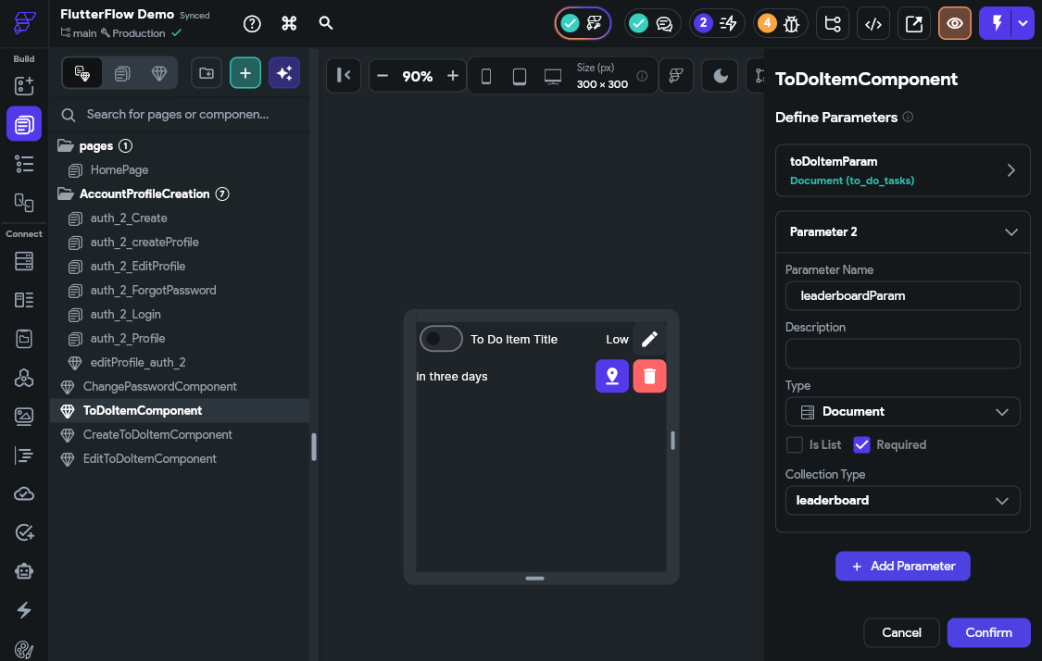Select the auth_2_Login page

(x=126, y=314)
